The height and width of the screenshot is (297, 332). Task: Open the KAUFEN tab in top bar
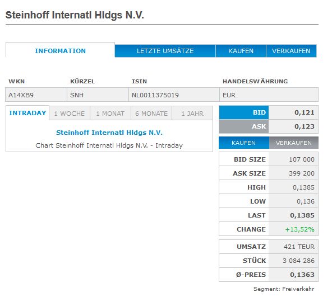coord(241,51)
